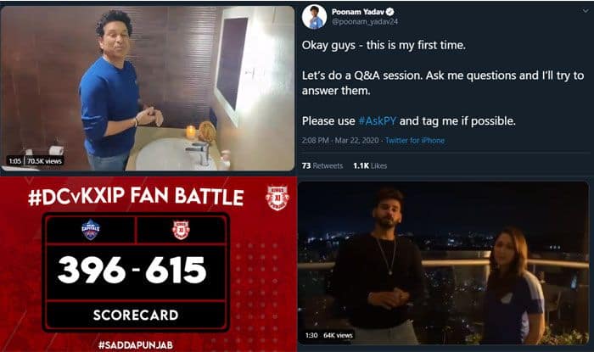Click the tweet timestamp 2:08 PM Mar 22, 2020
This screenshot has height=352, width=594.
point(340,141)
